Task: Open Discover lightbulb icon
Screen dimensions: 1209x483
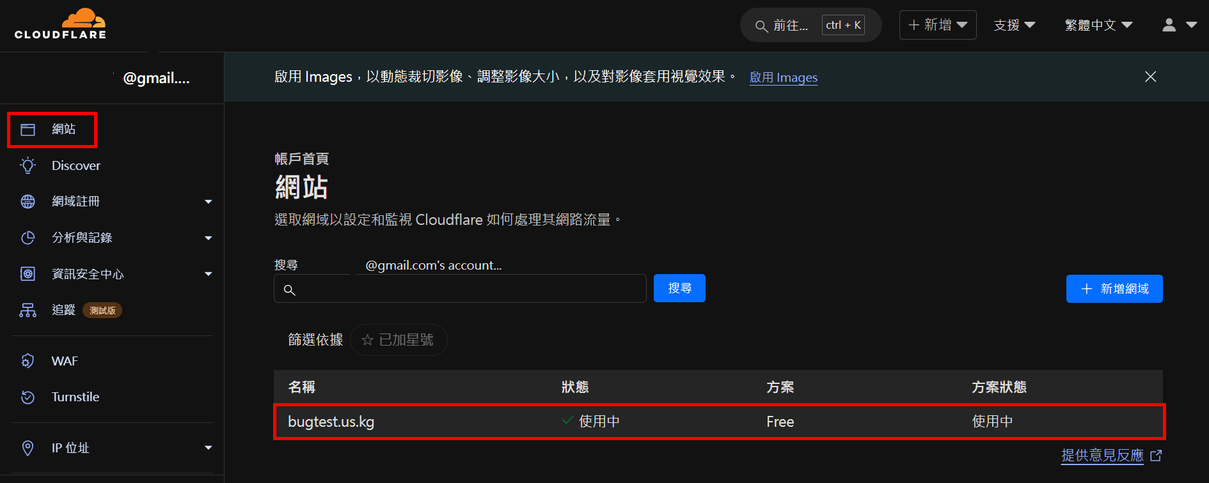Action: [28, 165]
